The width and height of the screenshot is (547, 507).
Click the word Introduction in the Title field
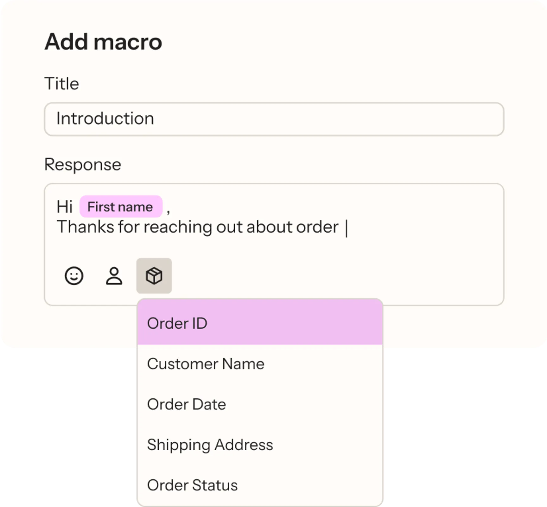(105, 118)
